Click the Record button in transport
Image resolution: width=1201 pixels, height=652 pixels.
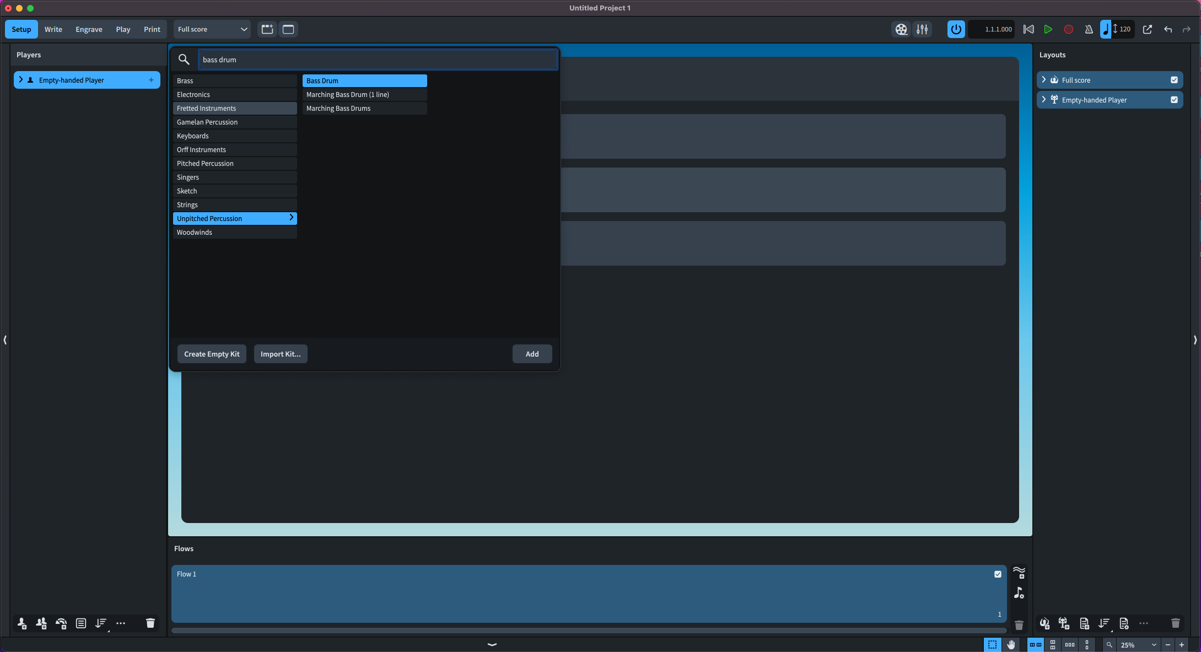tap(1068, 29)
